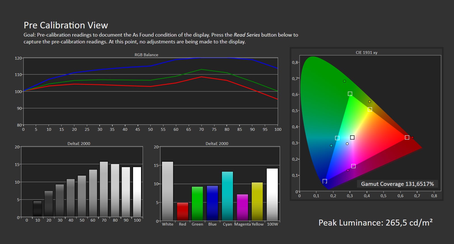The width and height of the screenshot is (454, 244).
Task: Select the Yellow DeltaE bar
Action: point(257,201)
